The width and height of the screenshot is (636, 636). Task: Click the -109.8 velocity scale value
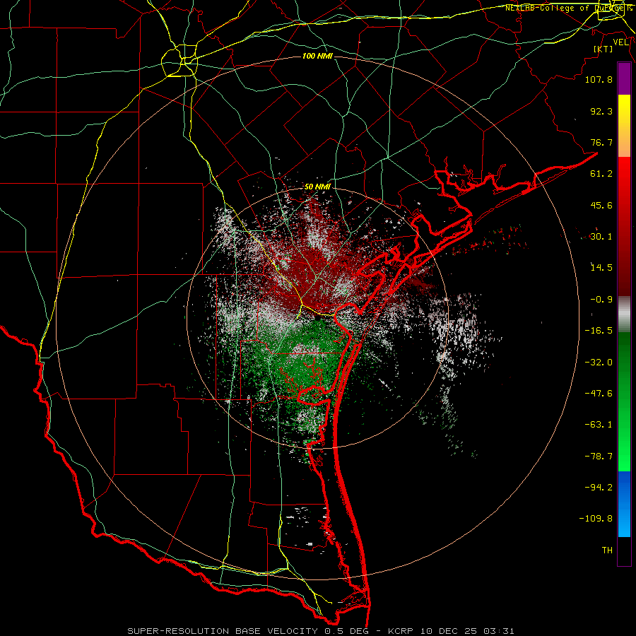596,519
